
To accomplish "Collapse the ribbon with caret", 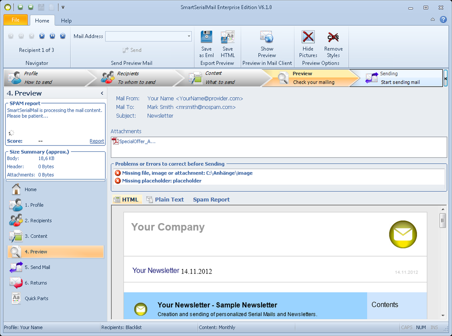I will [x=433, y=19].
